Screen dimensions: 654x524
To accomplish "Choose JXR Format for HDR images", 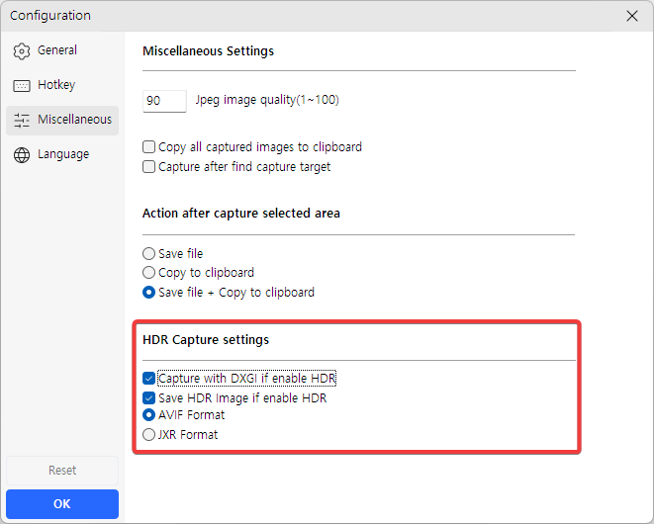I will coord(149,435).
